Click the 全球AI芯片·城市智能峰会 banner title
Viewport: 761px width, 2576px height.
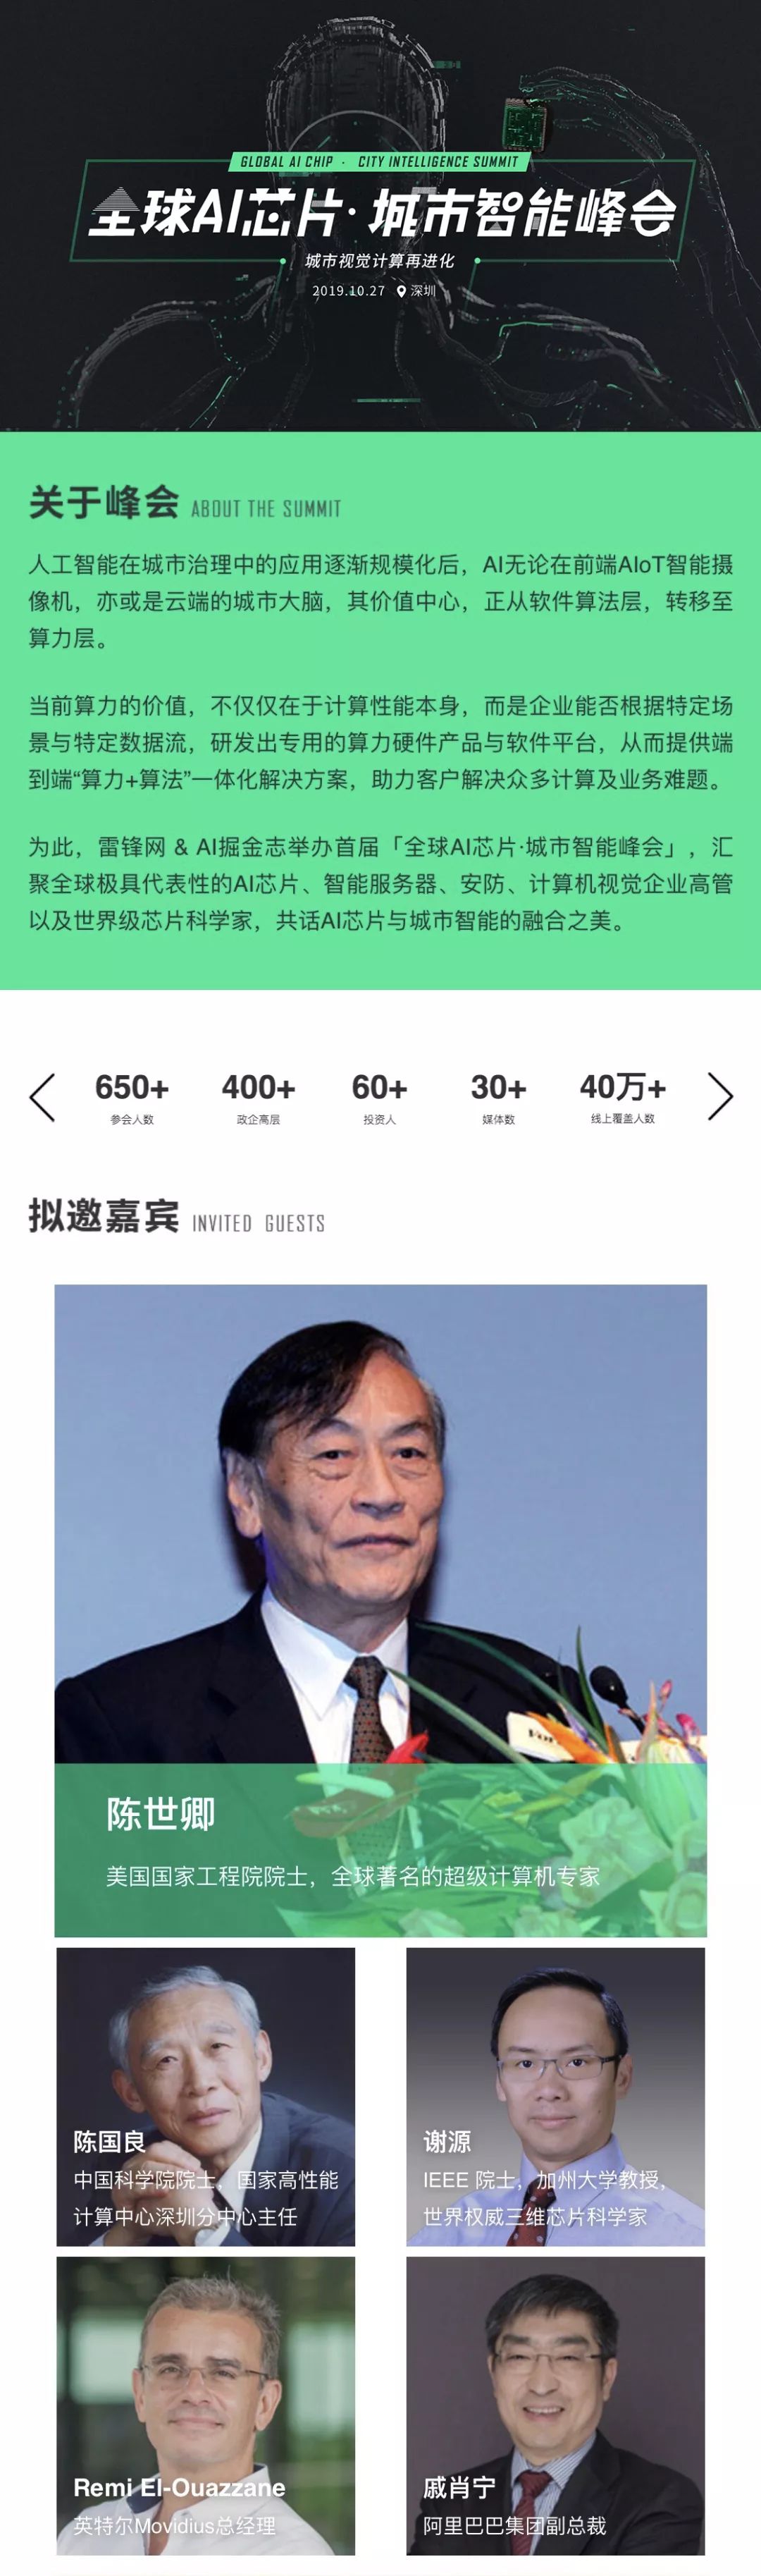point(381,212)
